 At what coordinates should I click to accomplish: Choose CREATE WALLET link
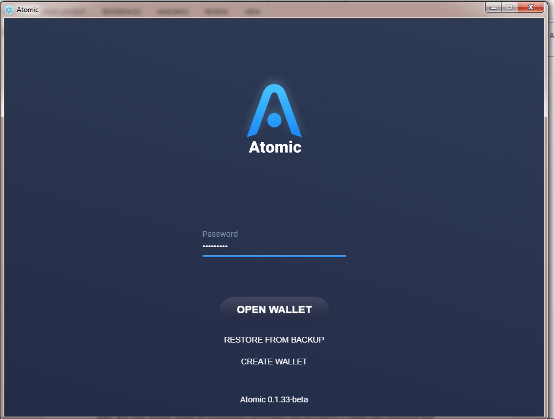[x=274, y=362]
